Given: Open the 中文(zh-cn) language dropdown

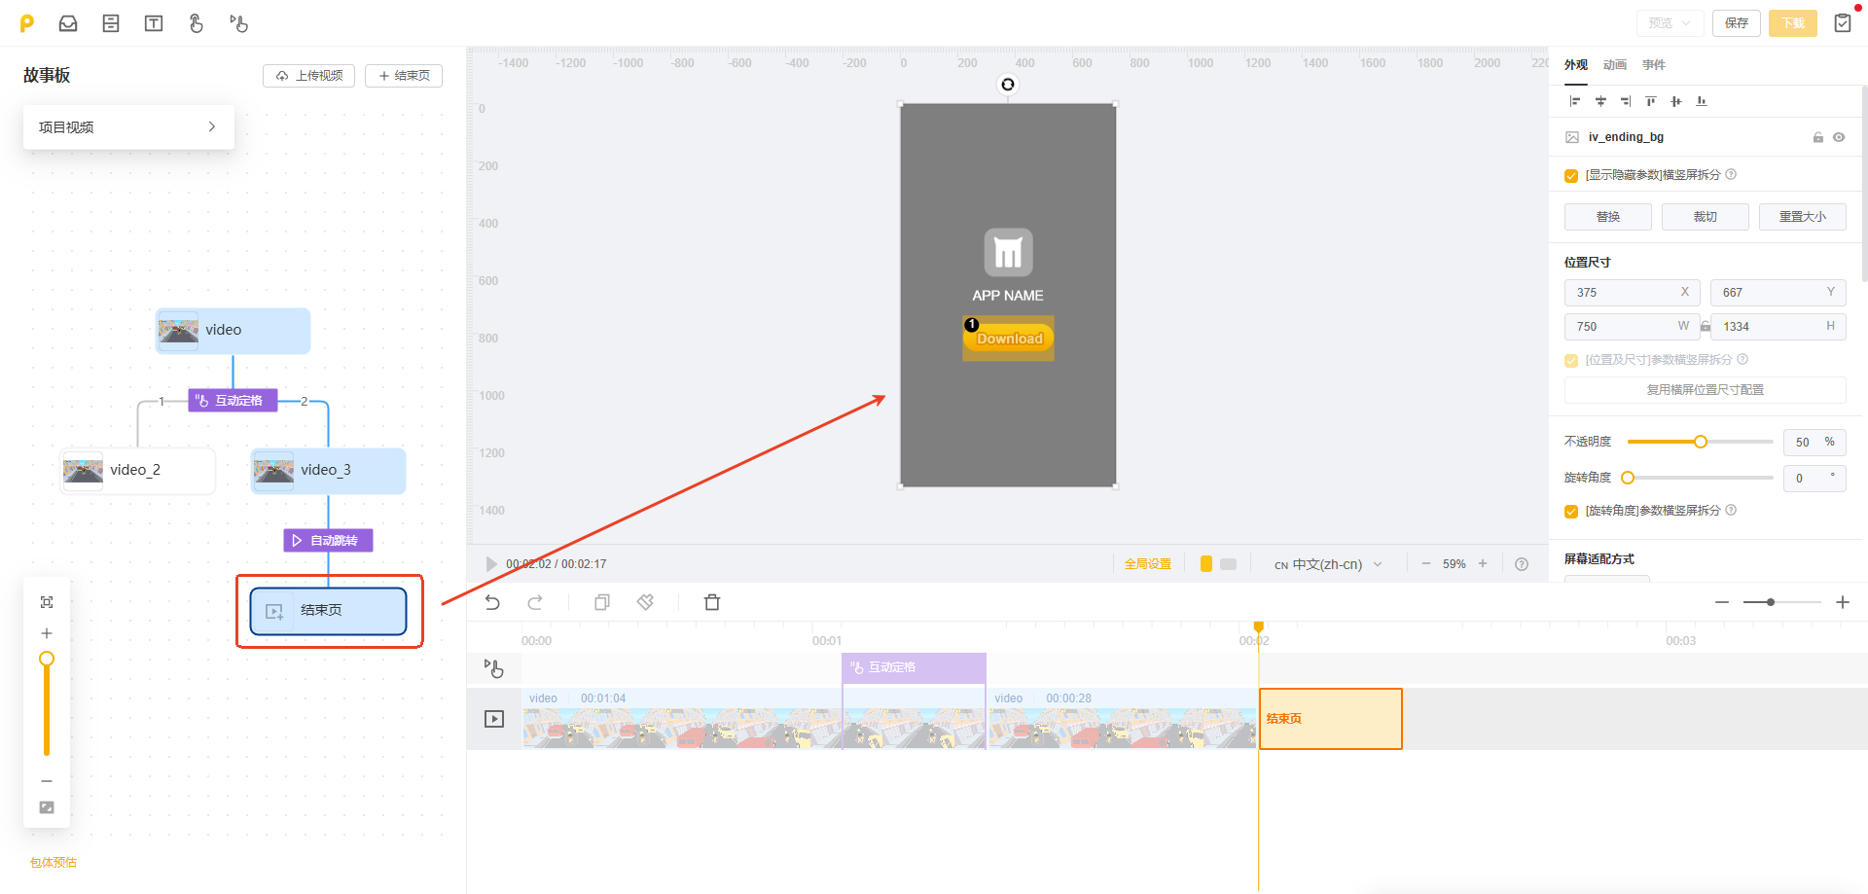Looking at the screenshot, I should [1329, 564].
